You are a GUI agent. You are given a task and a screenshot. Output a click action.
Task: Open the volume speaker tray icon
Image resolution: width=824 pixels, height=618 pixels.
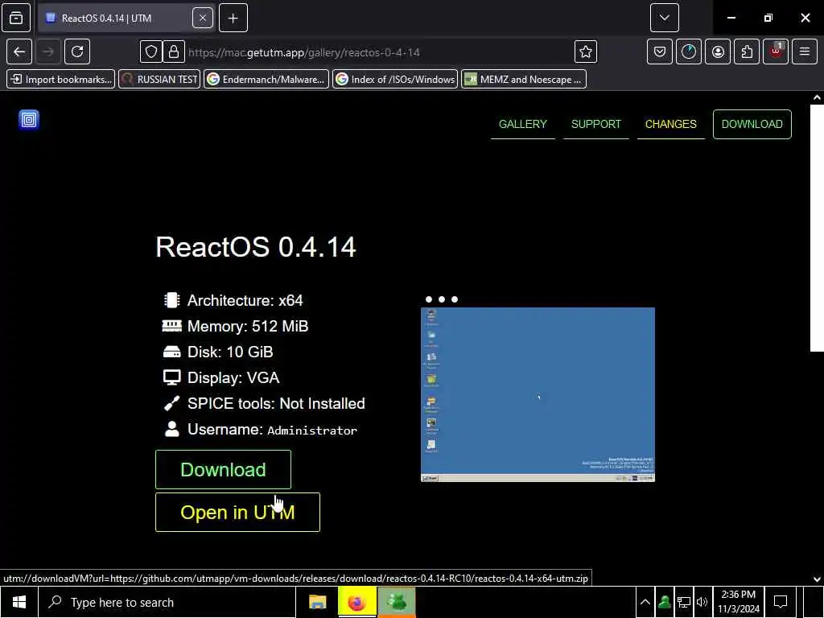702,602
